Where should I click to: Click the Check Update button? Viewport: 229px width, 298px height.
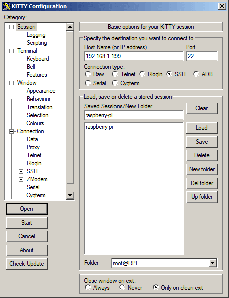[x=27, y=264]
